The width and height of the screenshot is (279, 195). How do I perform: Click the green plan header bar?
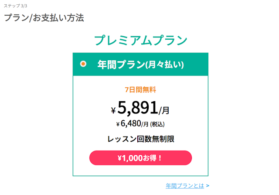pyautogui.click(x=140, y=64)
